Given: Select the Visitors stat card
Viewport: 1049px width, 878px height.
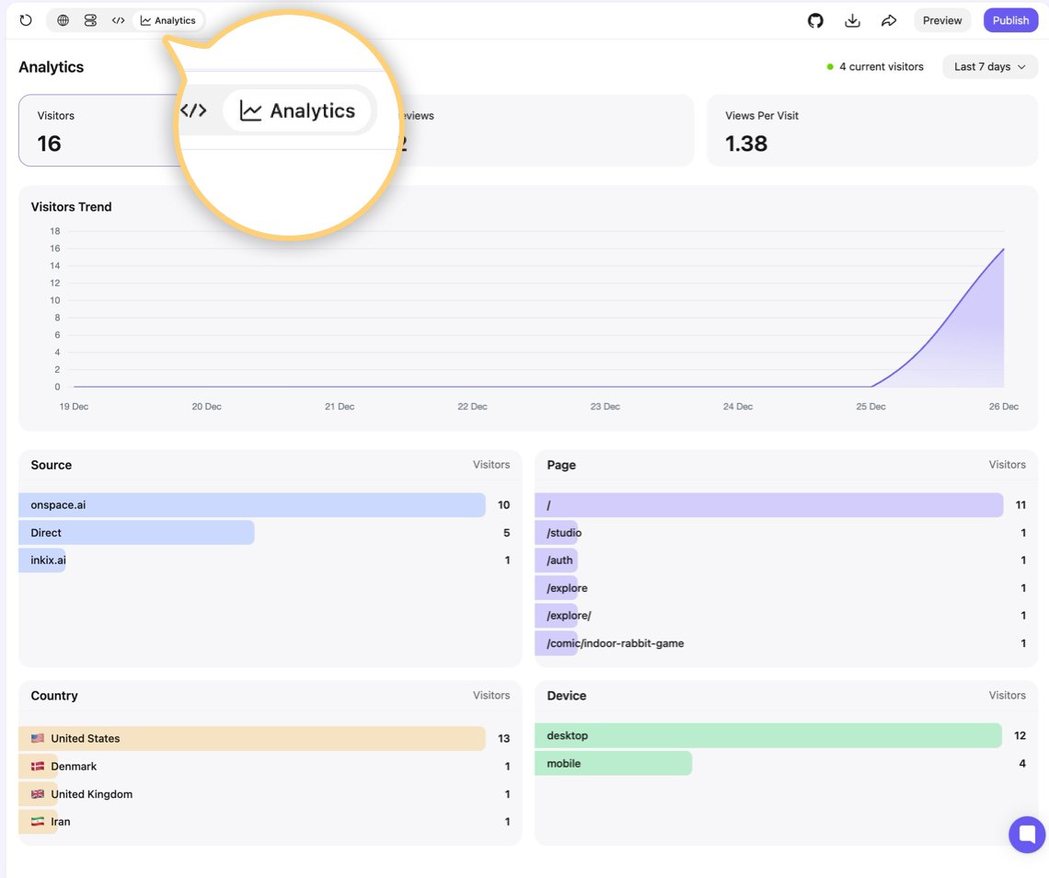Looking at the screenshot, I should pyautogui.click(x=100, y=130).
